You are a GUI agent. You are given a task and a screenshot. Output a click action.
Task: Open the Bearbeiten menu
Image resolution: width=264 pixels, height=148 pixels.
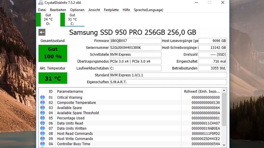click(58, 10)
